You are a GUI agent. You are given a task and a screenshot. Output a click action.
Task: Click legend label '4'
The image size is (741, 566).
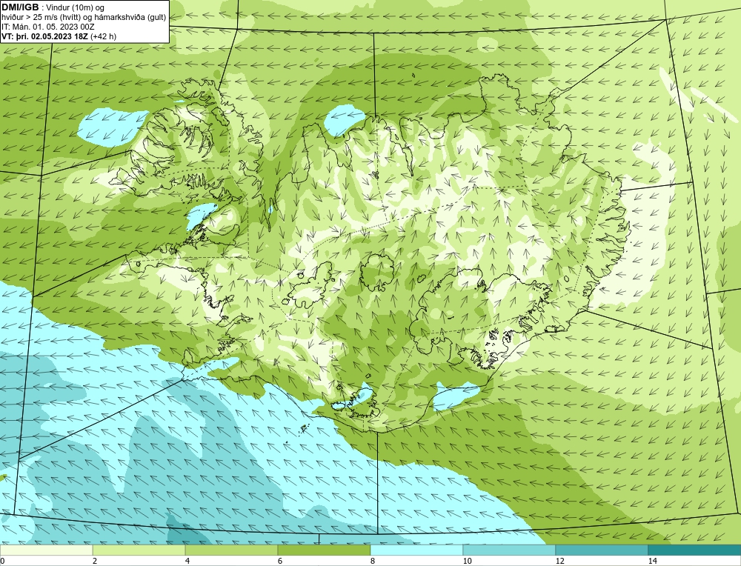(x=187, y=561)
